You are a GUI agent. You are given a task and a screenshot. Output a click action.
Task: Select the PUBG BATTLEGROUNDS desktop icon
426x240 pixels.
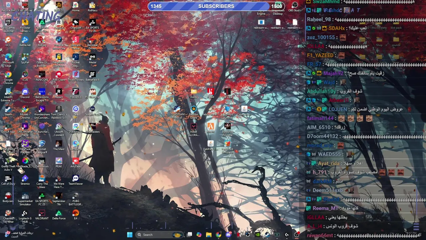click(x=76, y=199)
